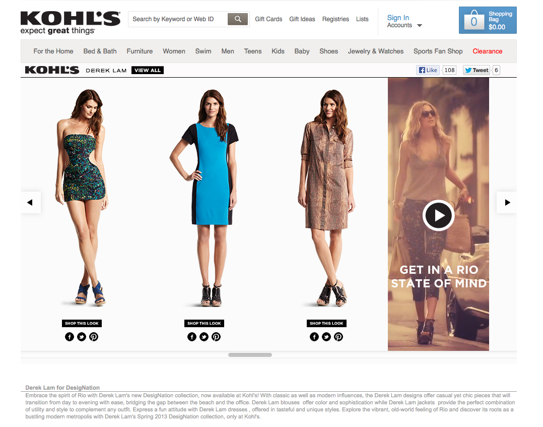The height and width of the screenshot is (427, 543).
Task: Click the search magnifier button
Action: (x=238, y=19)
